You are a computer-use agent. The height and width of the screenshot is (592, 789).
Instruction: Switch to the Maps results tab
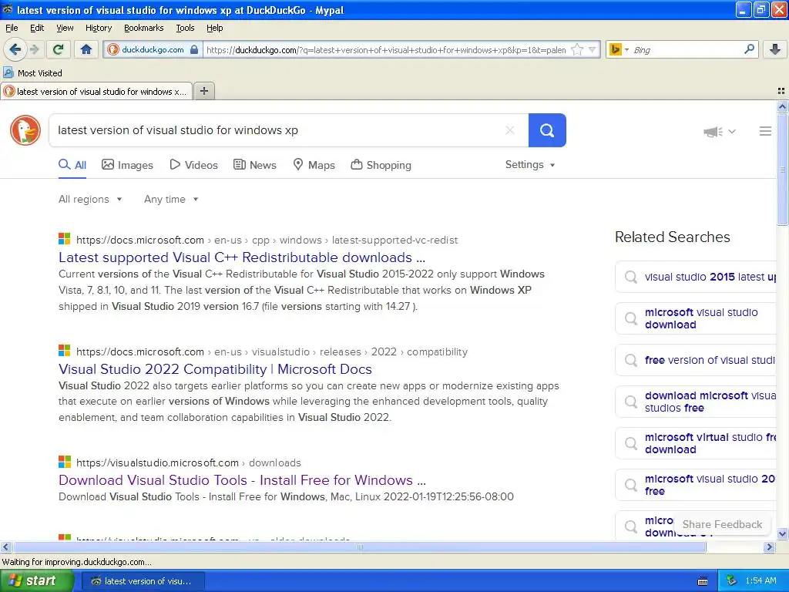pyautogui.click(x=314, y=165)
